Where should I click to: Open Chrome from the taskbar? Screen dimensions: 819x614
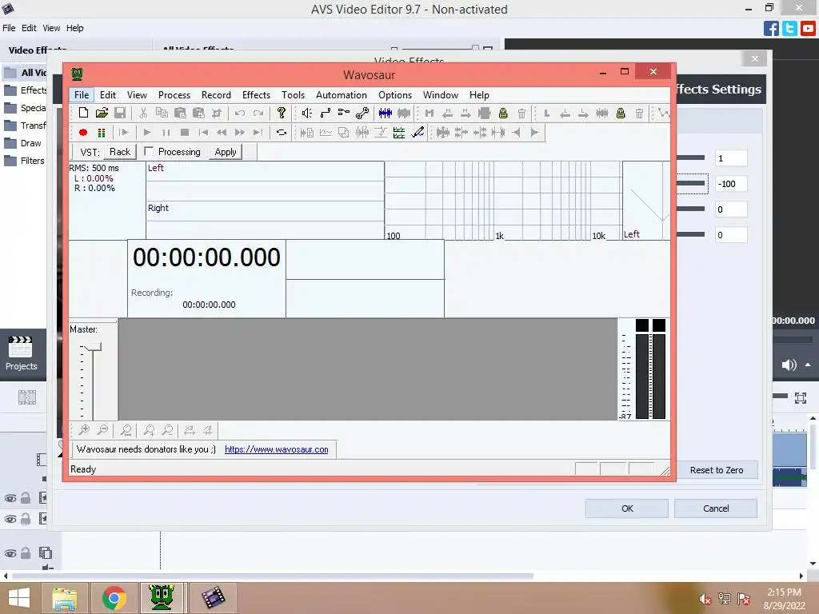(x=114, y=598)
